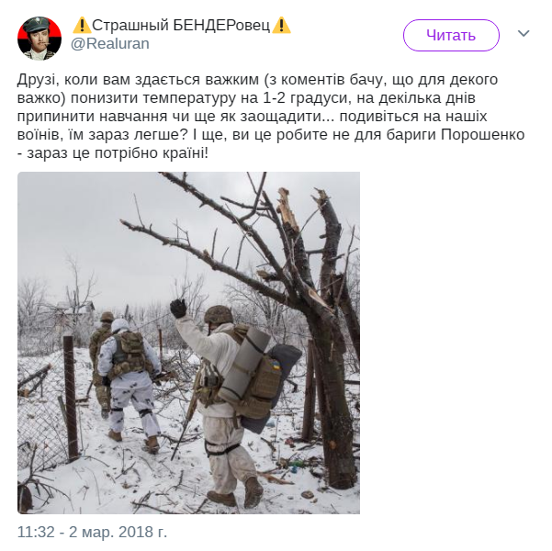Viewport: 552px width, 551px height.
Task: Open the 11:32 - 2 мар. 2018 timestamp link
Action: (x=92, y=532)
